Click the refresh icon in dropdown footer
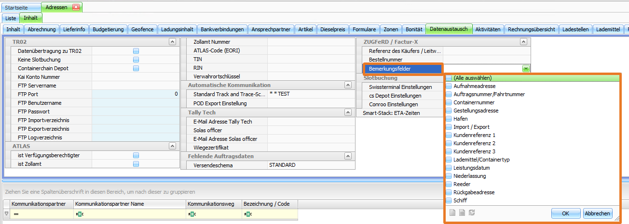The image size is (629, 224). click(x=472, y=213)
